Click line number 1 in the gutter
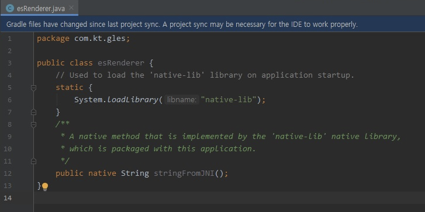This screenshot has height=212, width=425. tap(9, 39)
